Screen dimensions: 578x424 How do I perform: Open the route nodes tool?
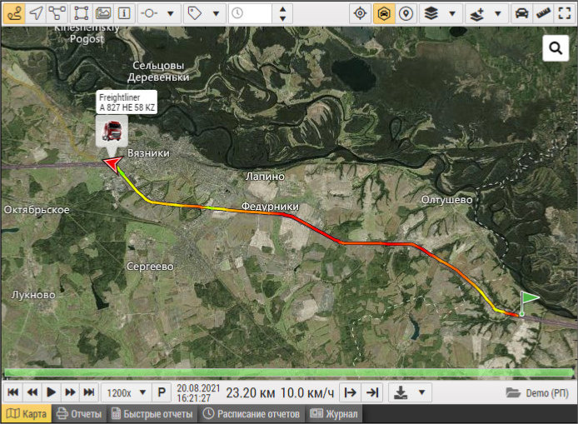tap(57, 13)
